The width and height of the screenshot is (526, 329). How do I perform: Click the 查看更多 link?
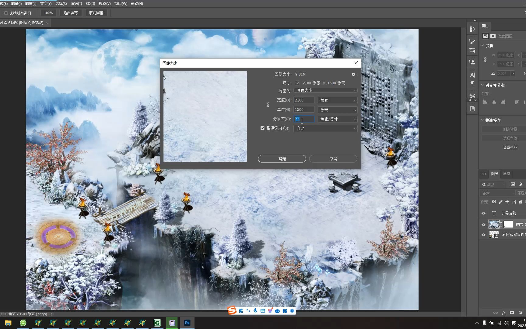coord(510,147)
